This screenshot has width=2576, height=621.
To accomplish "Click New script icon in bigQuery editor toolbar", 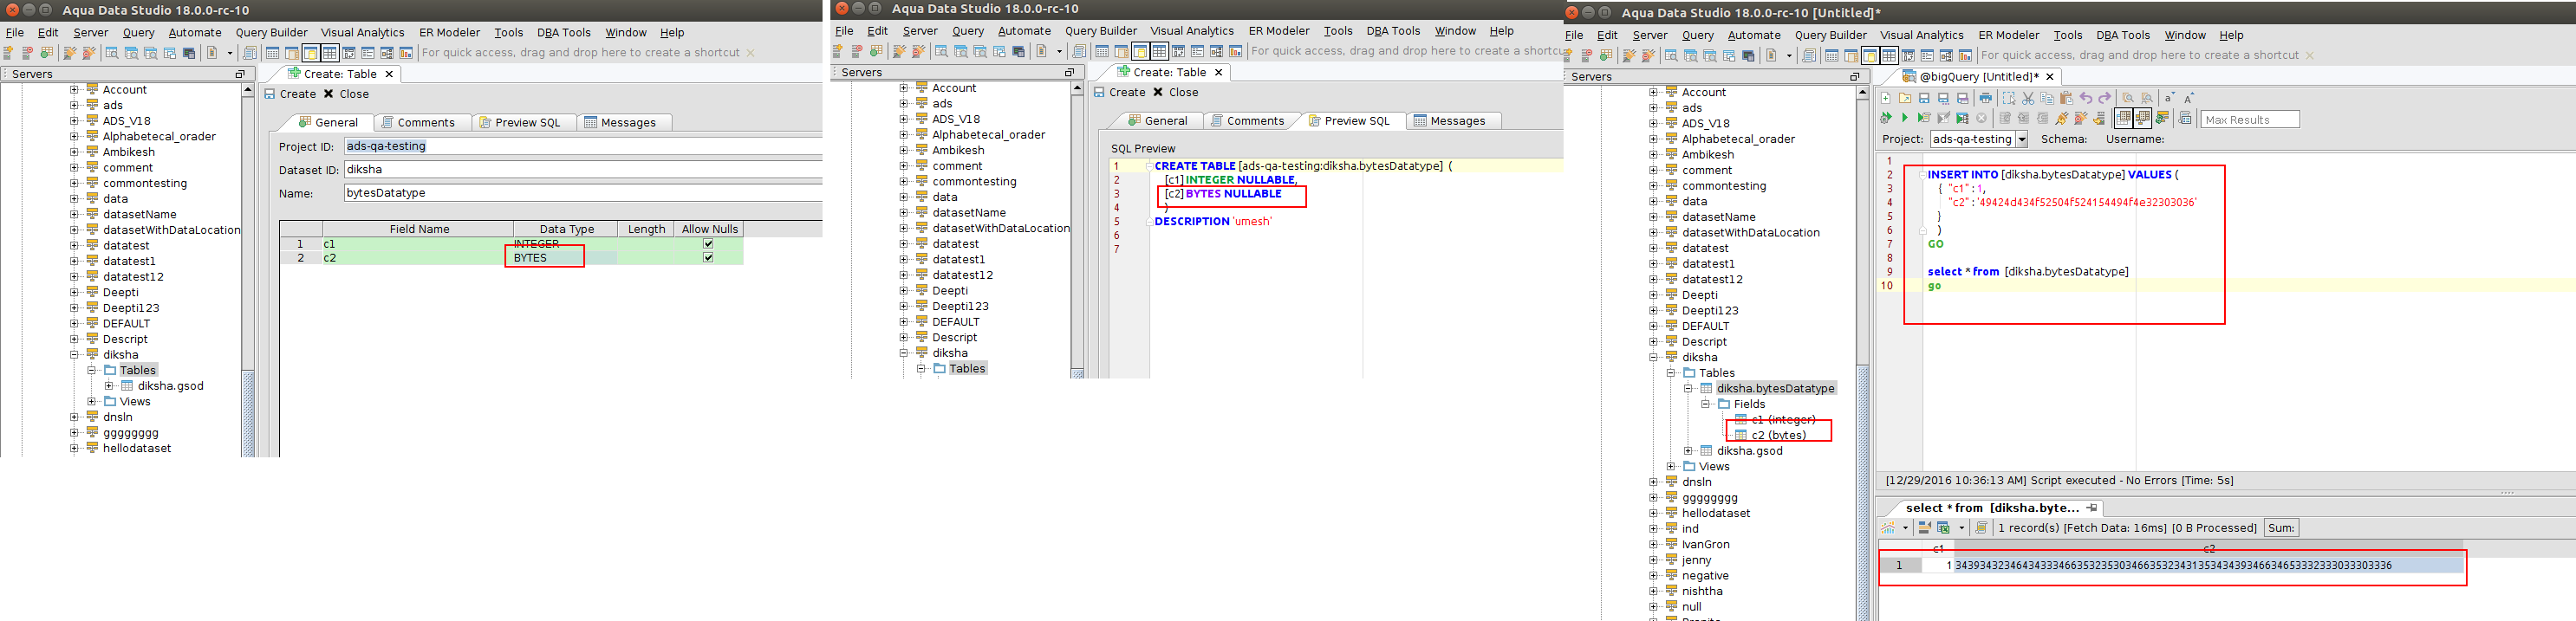I will pyautogui.click(x=1886, y=98).
